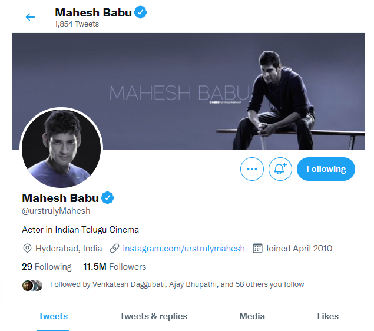The height and width of the screenshot is (331, 374).
Task: View the Likes tab
Action: 327,316
